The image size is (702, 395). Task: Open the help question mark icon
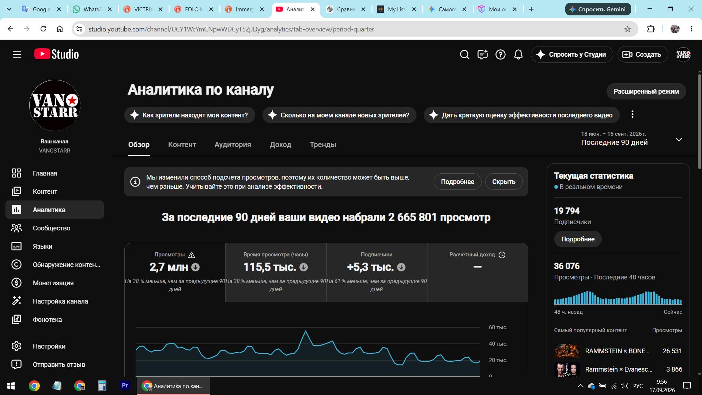point(500,54)
